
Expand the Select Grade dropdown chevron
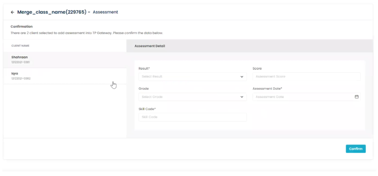[x=242, y=97]
